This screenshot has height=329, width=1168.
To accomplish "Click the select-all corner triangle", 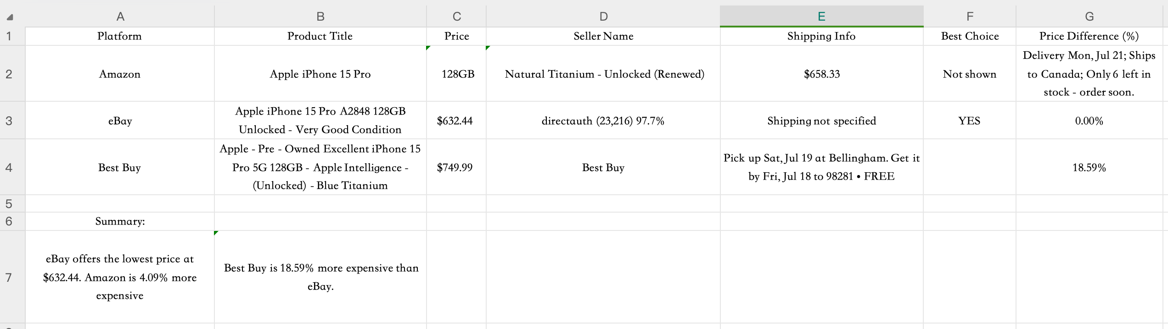I will (x=10, y=17).
